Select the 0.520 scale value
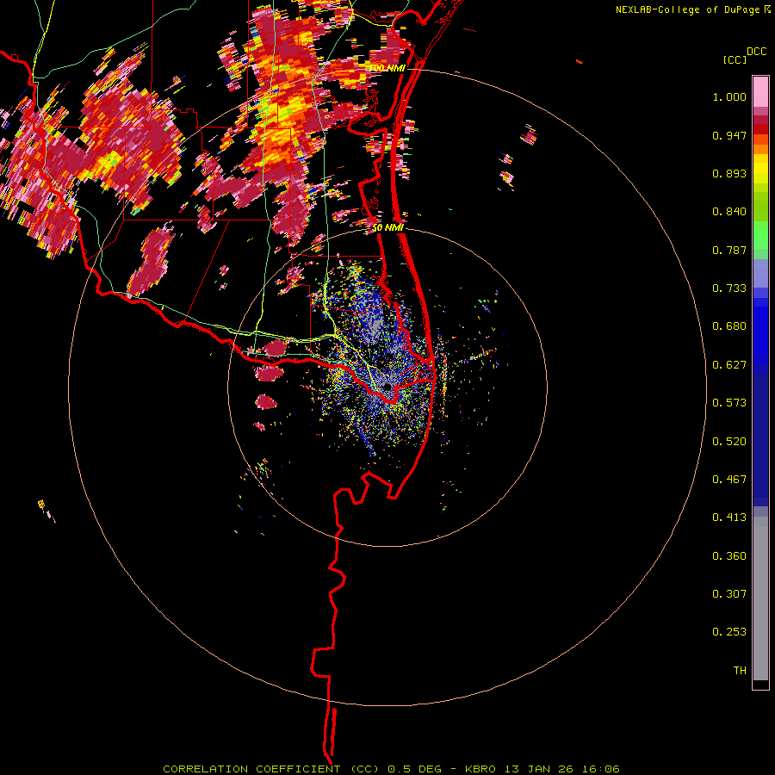The image size is (775, 775). (x=729, y=442)
